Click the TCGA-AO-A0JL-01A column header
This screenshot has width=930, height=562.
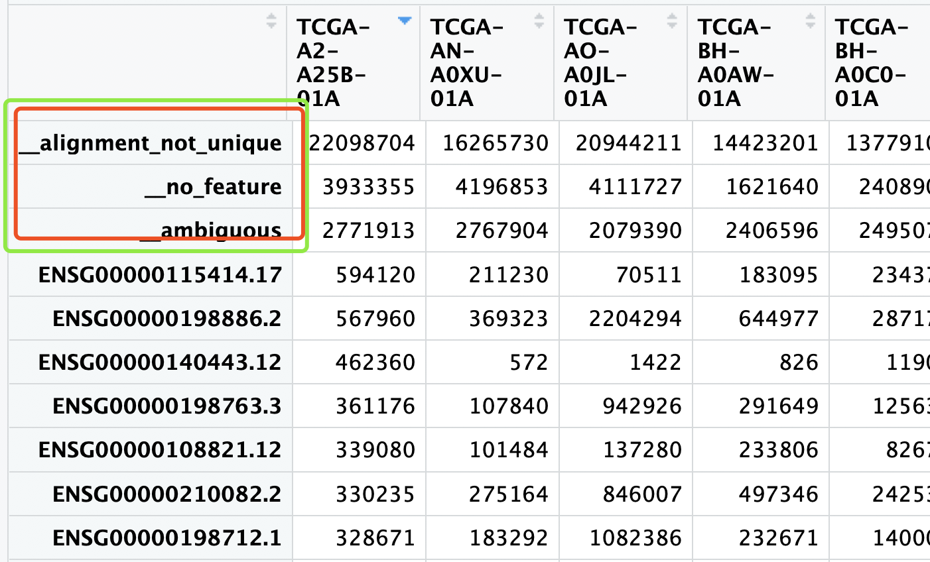(x=620, y=63)
